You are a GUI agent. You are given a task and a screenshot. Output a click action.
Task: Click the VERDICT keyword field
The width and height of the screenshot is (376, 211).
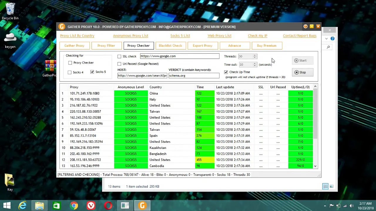[194, 76]
